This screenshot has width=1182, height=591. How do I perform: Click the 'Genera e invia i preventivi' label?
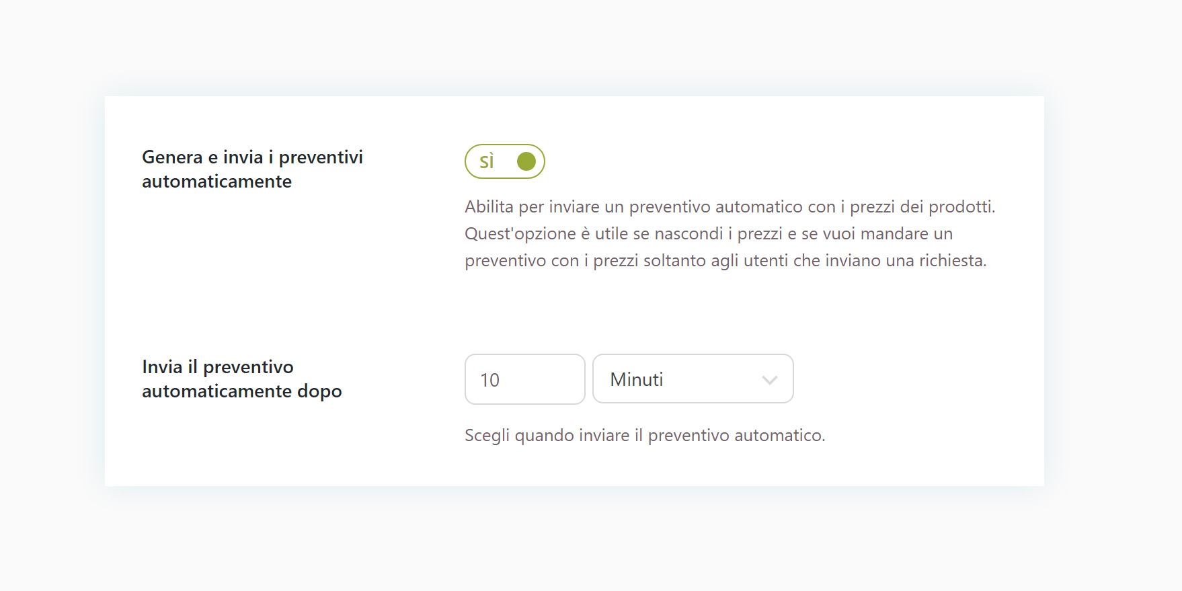[x=252, y=157]
